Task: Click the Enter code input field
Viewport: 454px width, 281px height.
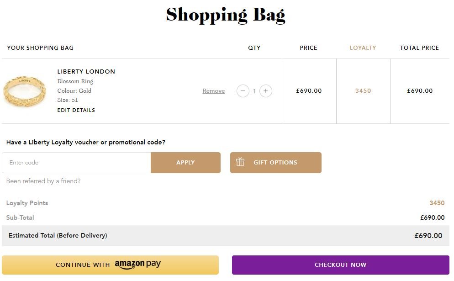Action: pos(76,162)
